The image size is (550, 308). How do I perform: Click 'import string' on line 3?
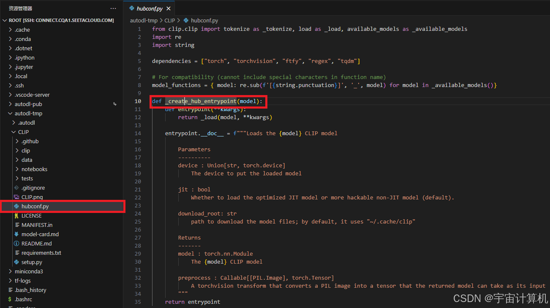point(173,45)
